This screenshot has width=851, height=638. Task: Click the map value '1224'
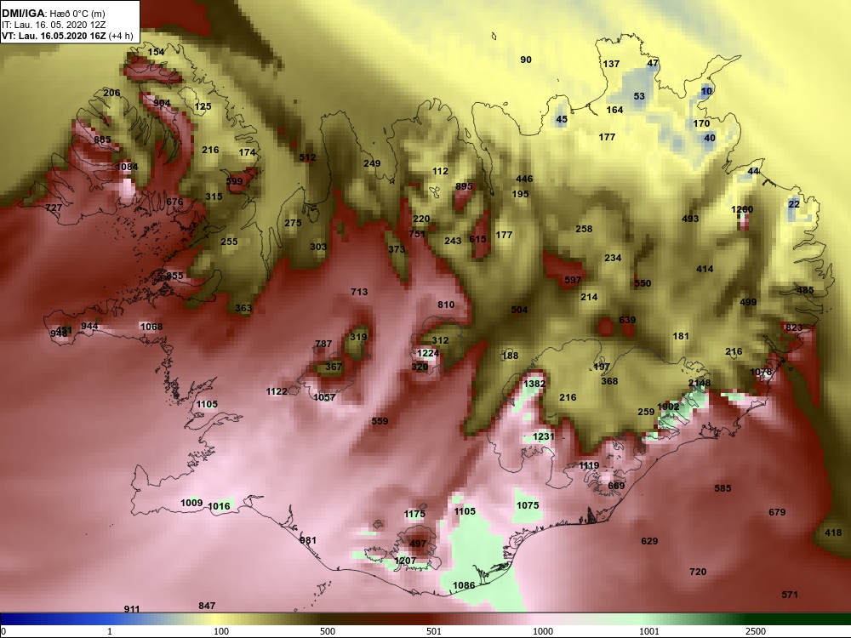click(x=428, y=353)
